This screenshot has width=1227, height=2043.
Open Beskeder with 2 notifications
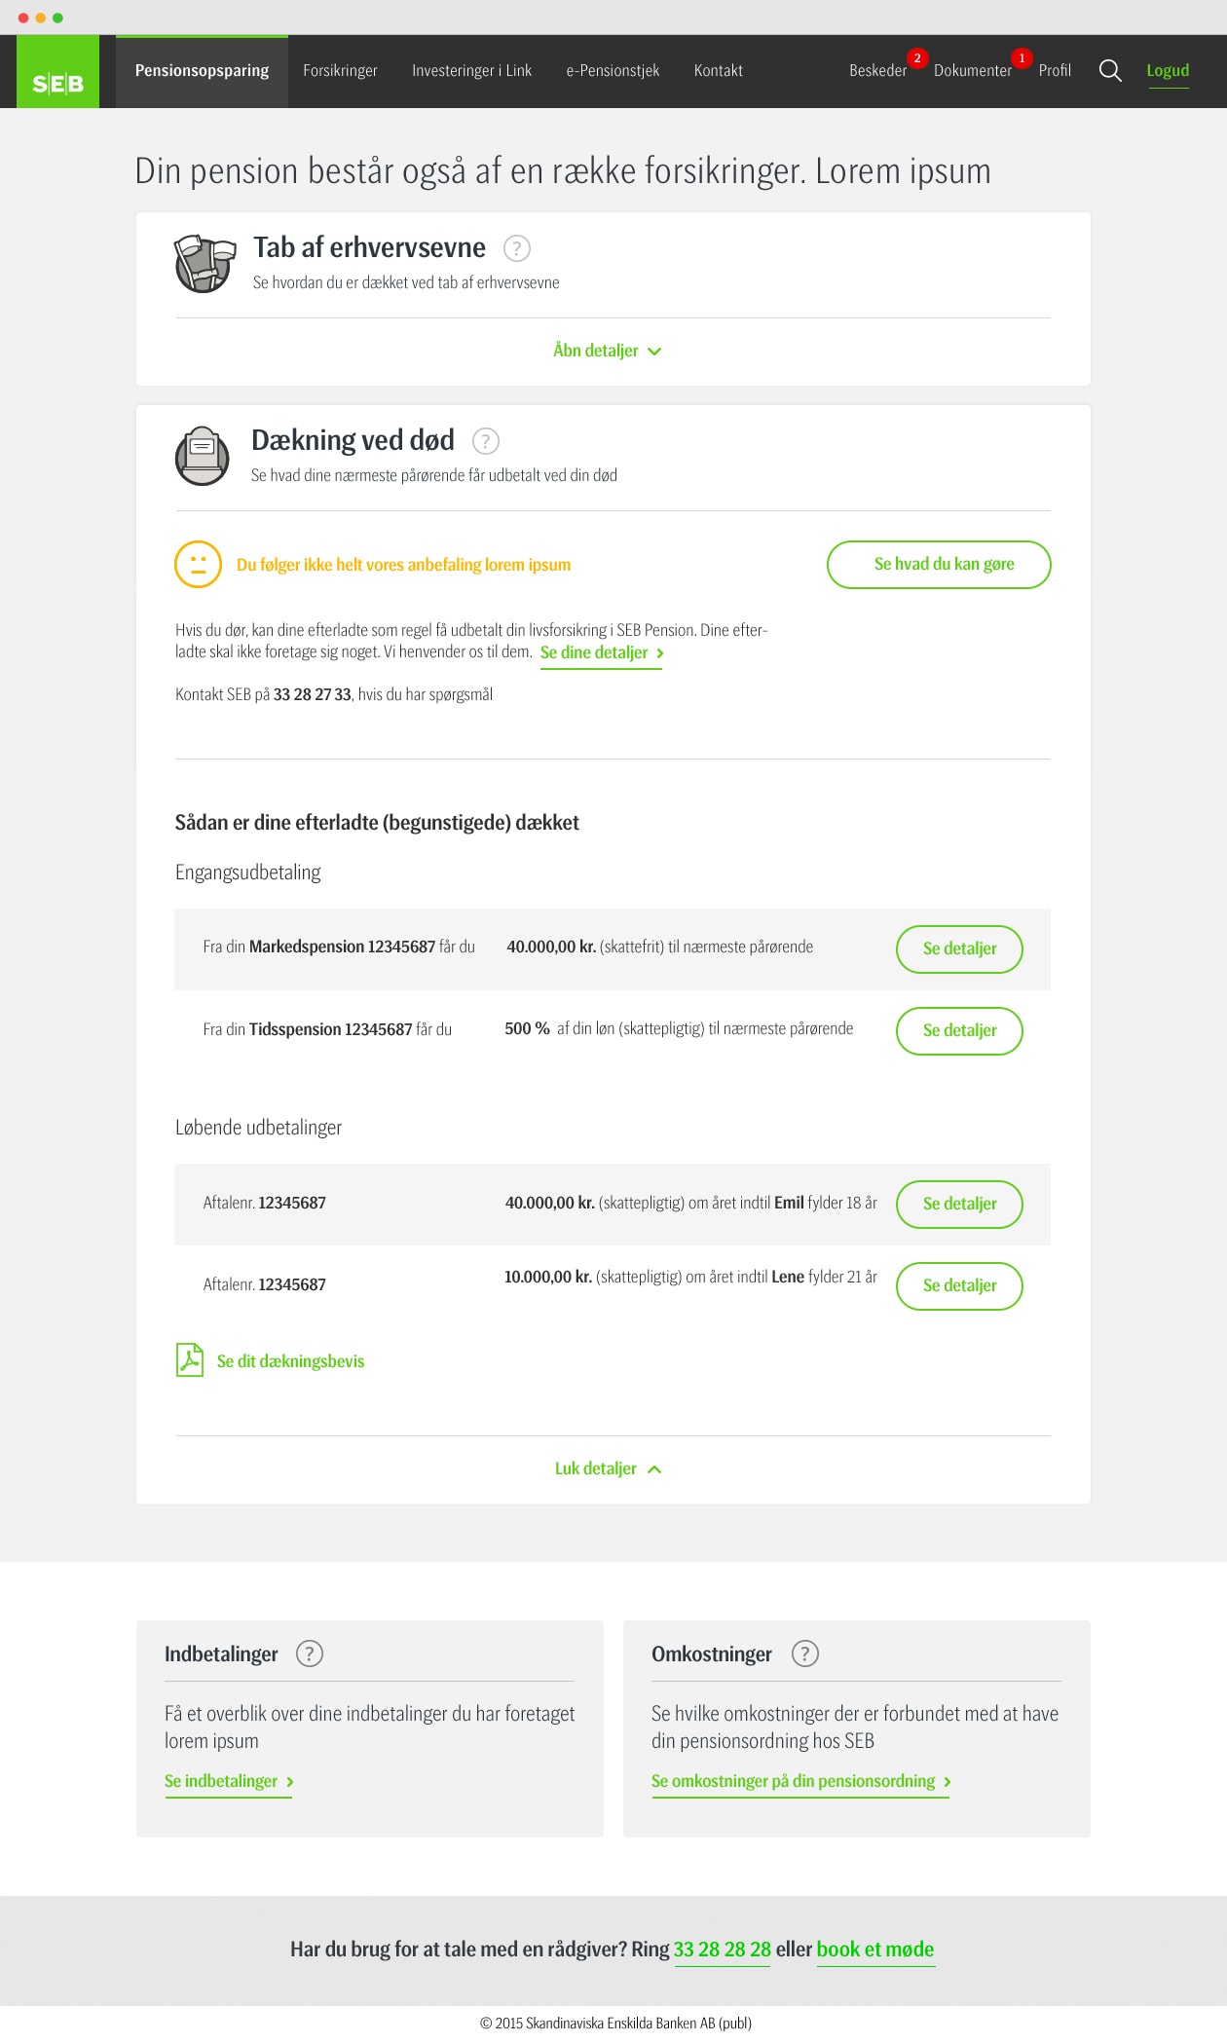click(878, 71)
